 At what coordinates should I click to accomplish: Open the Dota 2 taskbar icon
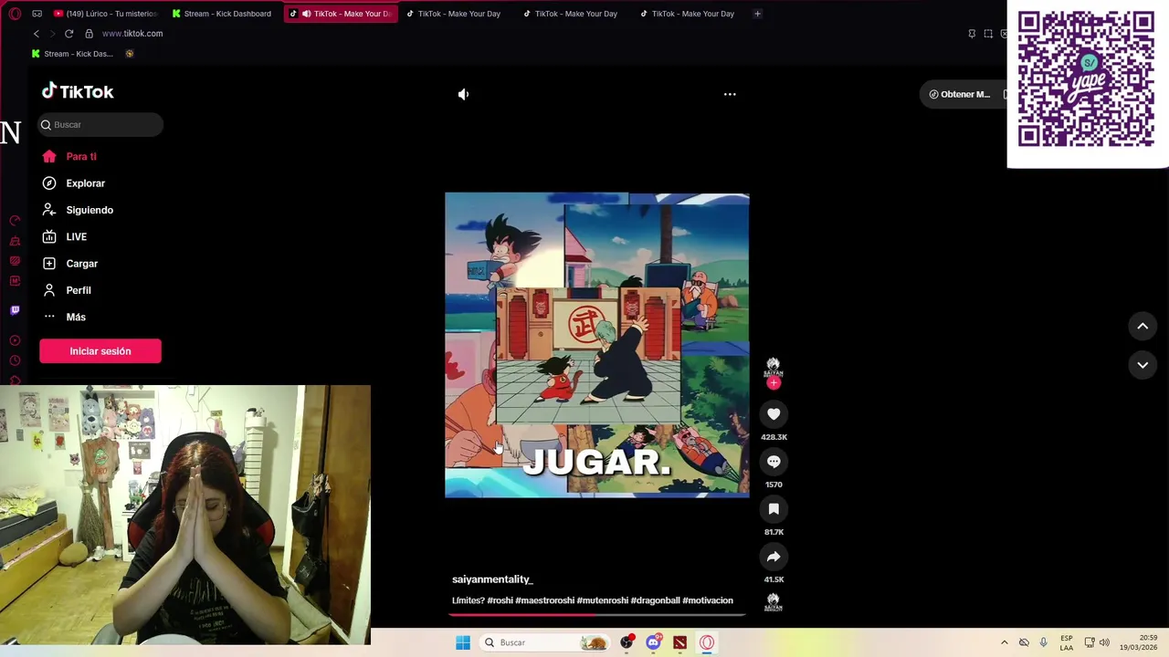[x=679, y=642]
